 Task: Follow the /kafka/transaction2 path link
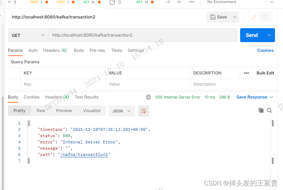tap(84, 155)
